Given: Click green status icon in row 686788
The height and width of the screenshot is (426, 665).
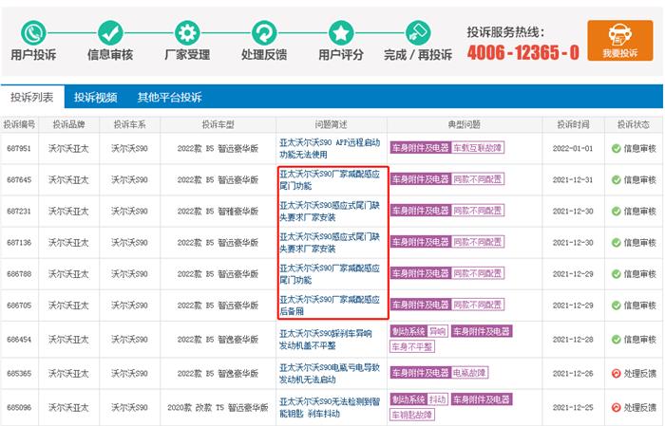Looking at the screenshot, I should coord(617,274).
